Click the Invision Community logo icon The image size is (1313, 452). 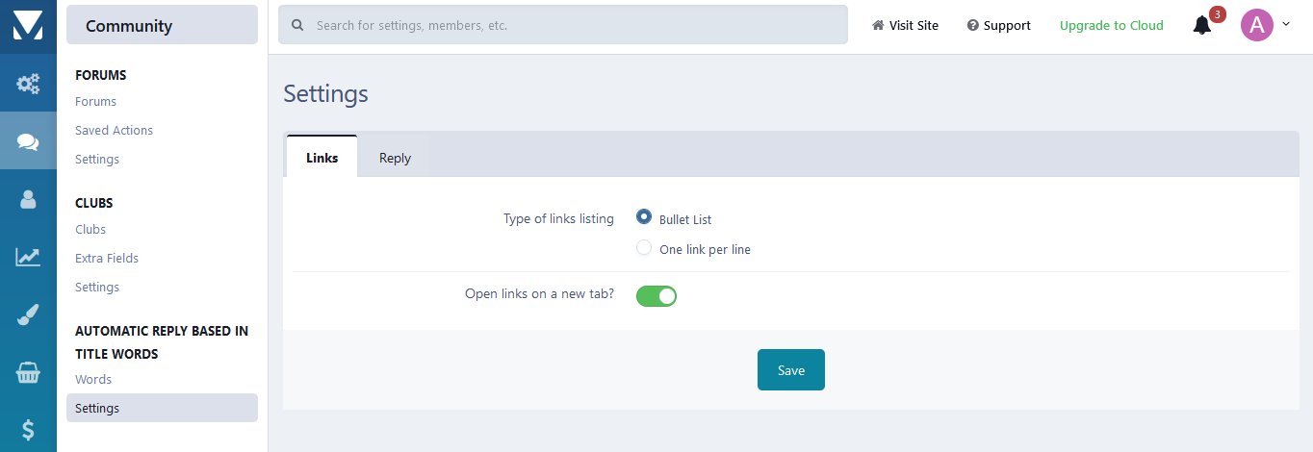tap(28, 26)
